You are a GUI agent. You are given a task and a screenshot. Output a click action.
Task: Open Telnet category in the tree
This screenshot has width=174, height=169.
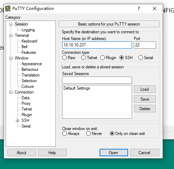click(x=27, y=109)
